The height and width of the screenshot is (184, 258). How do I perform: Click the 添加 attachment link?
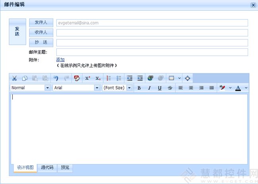coord(60,60)
